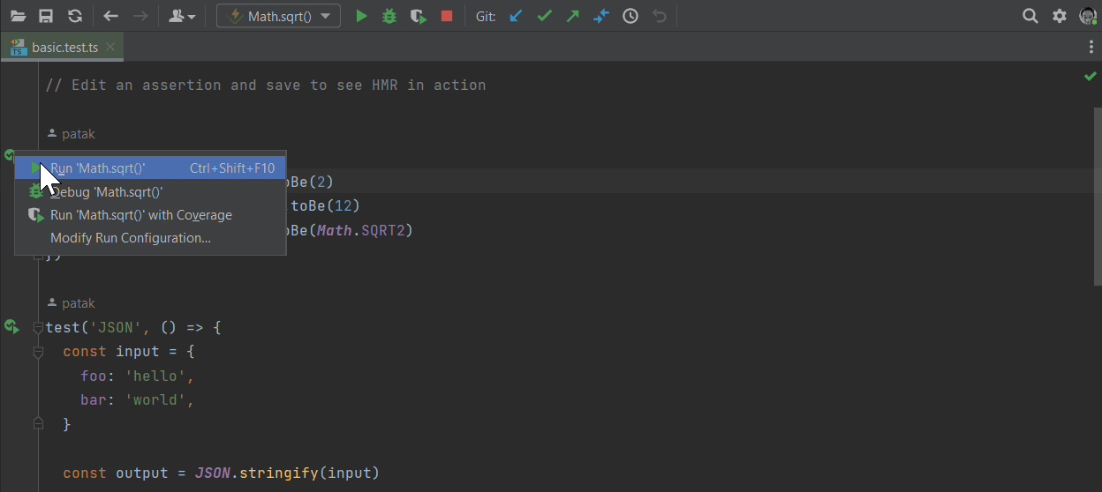Collapse the test('JSON') code block fold
This screenshot has width=1102, height=492.
pos(38,328)
